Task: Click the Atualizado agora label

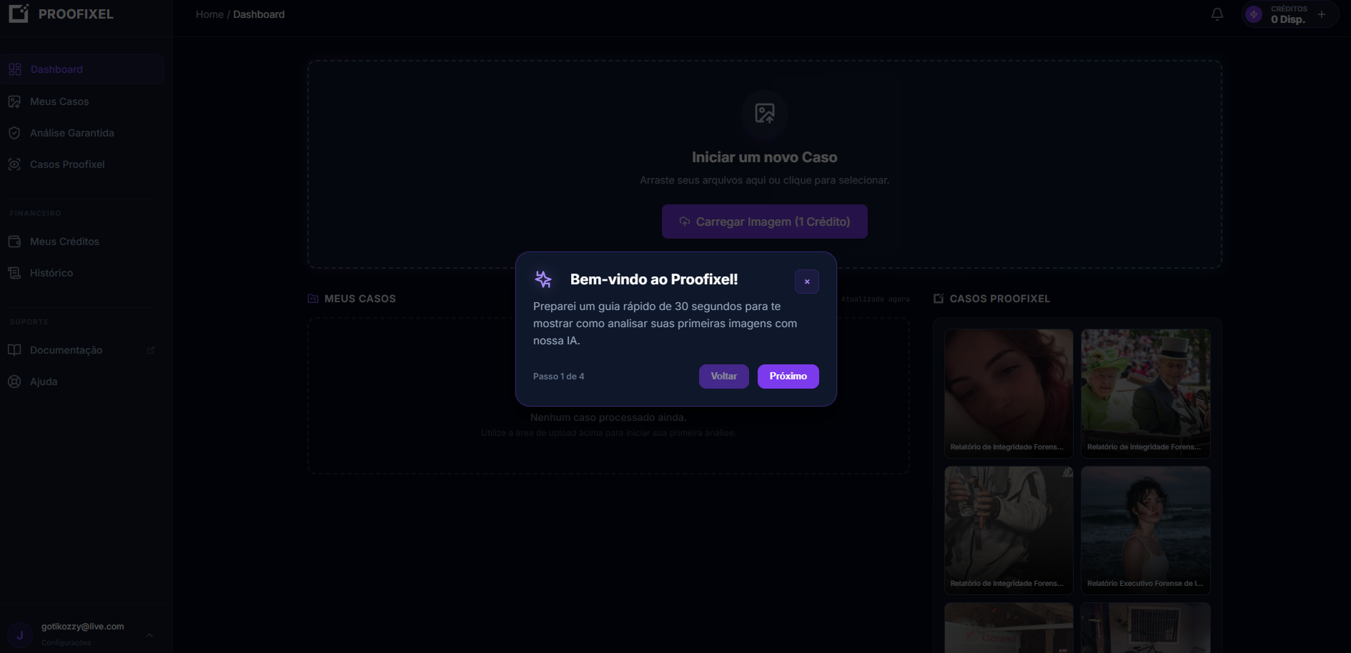Action: coord(875,299)
